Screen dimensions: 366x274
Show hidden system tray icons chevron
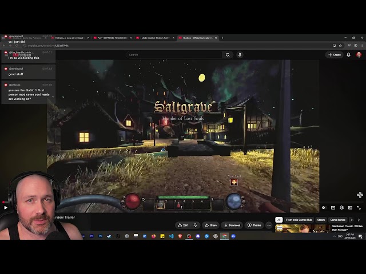(x=335, y=236)
